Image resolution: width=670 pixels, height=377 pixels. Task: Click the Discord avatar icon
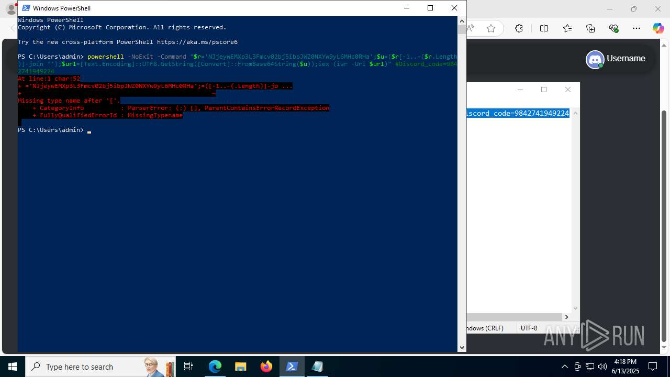[x=595, y=59]
